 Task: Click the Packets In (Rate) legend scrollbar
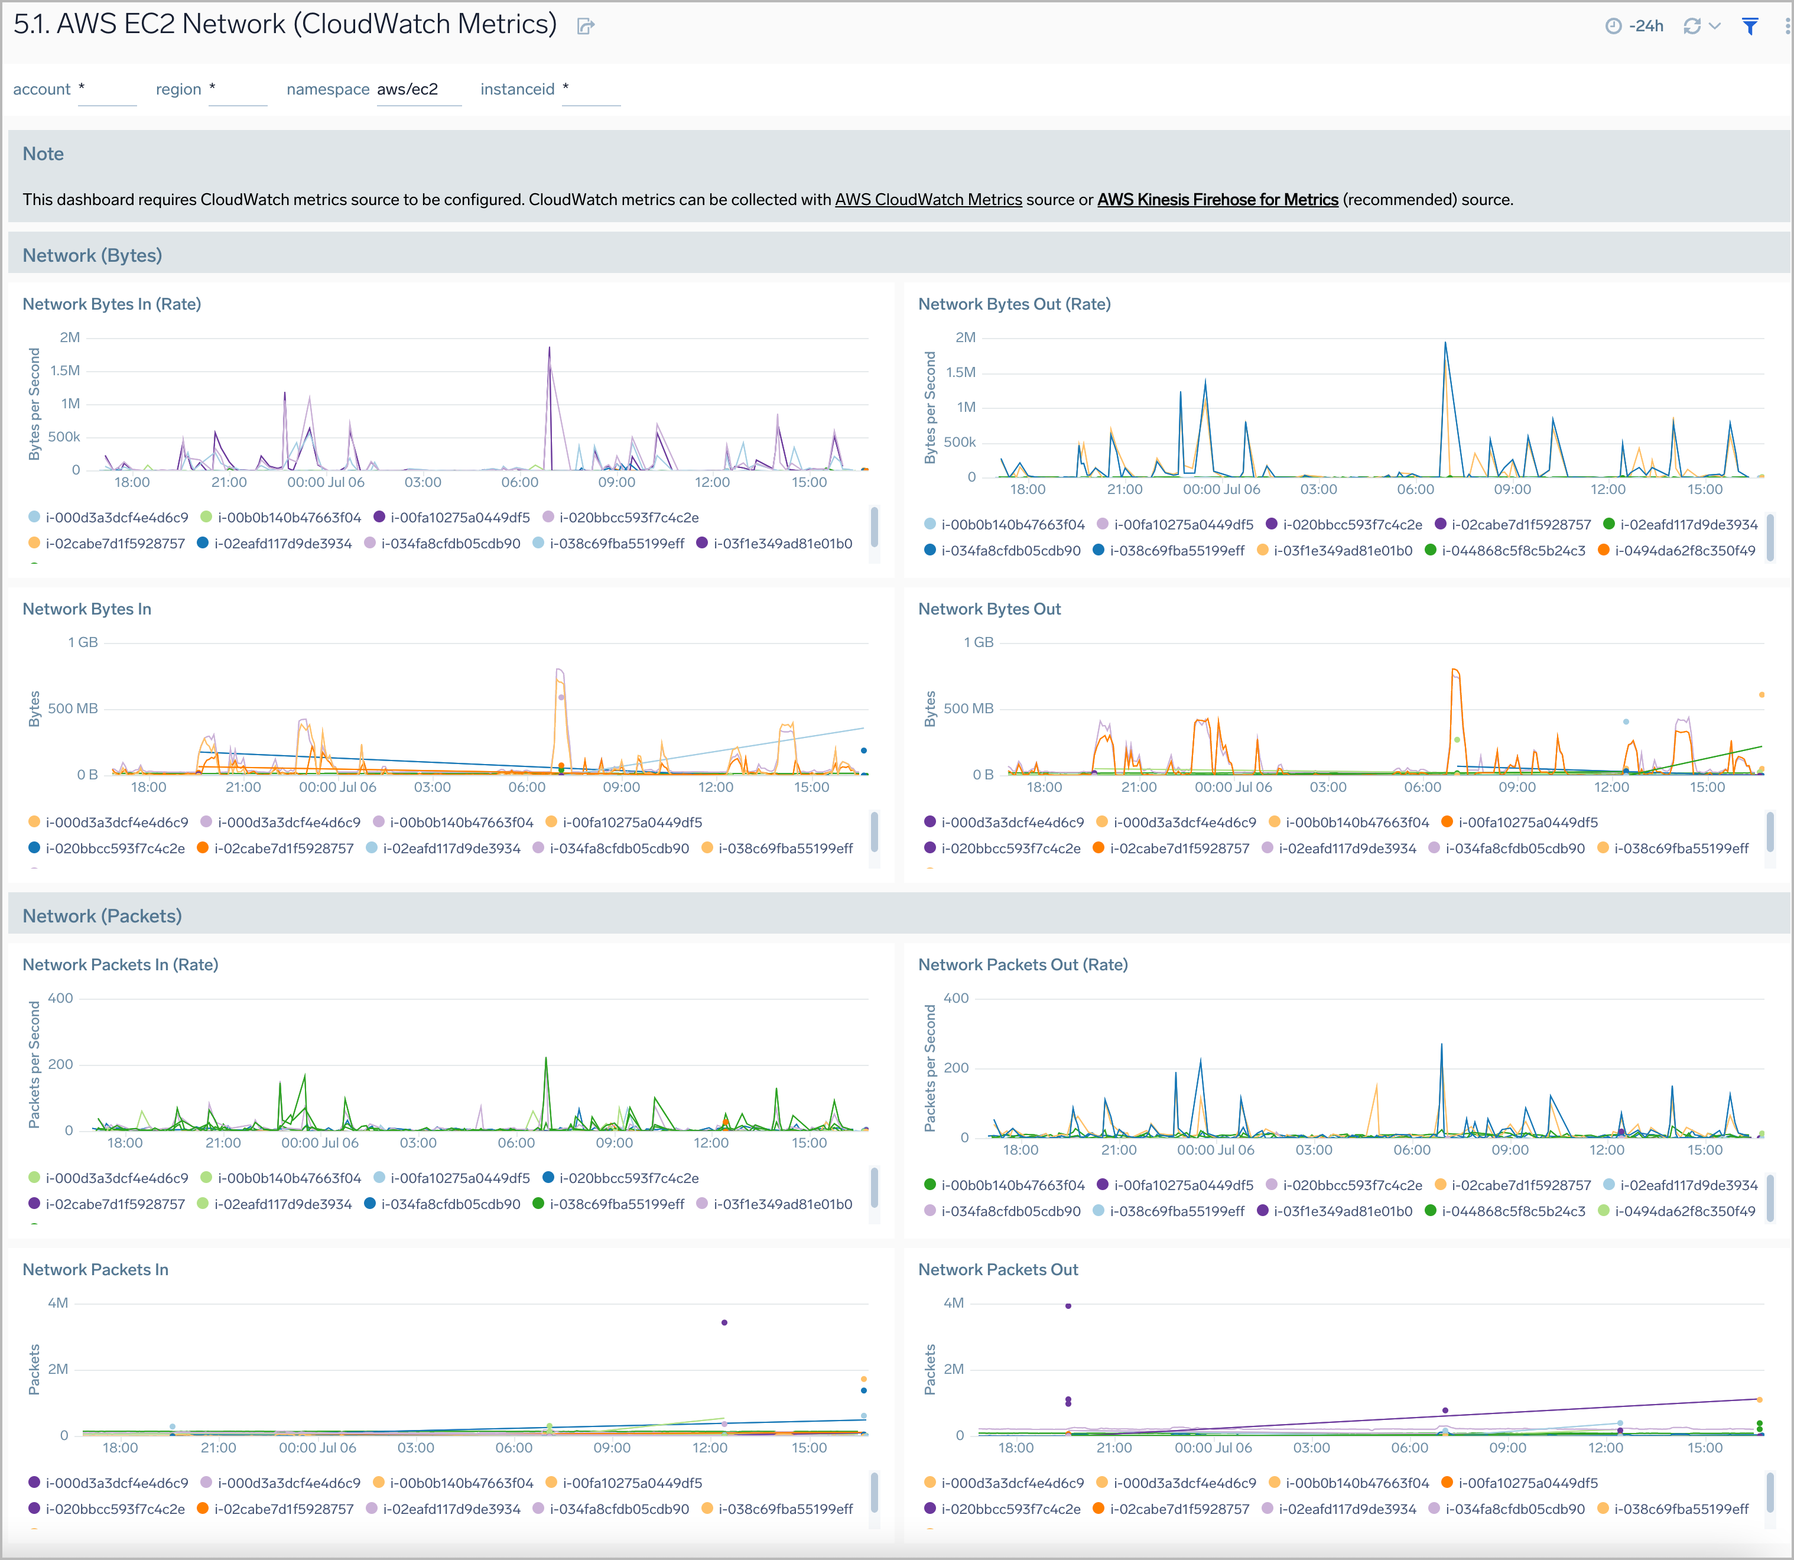874,1187
